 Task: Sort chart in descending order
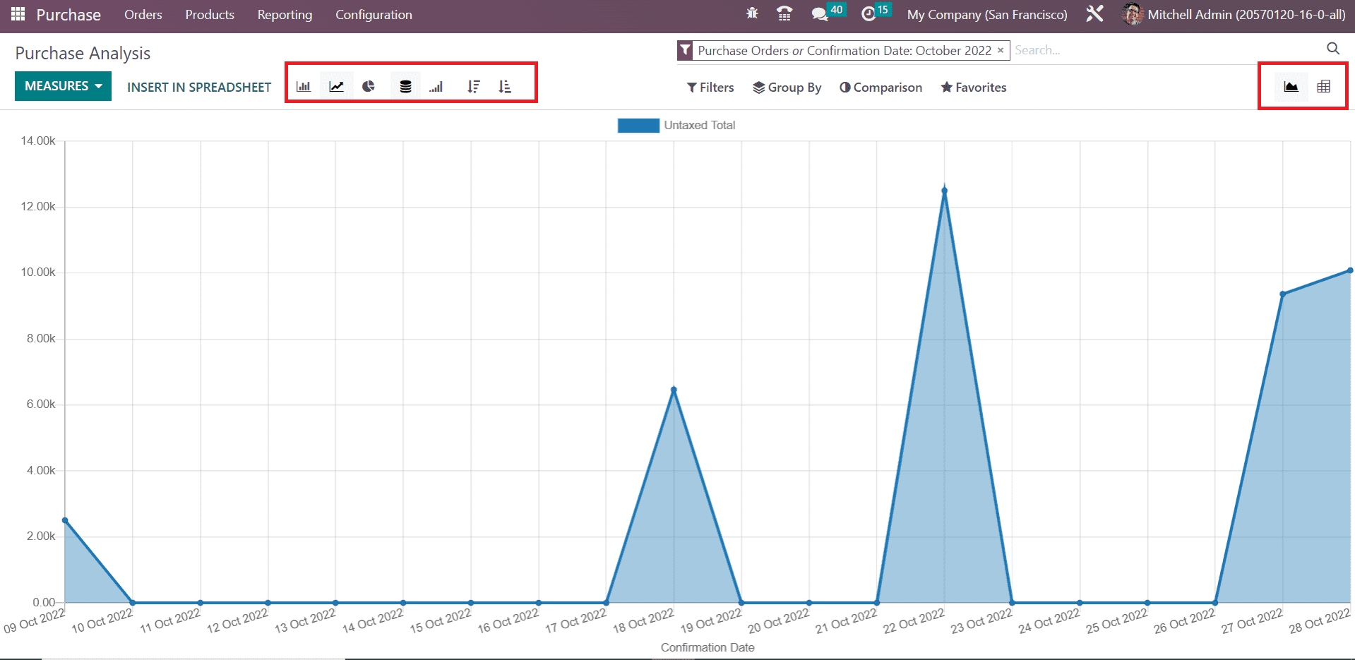click(473, 86)
